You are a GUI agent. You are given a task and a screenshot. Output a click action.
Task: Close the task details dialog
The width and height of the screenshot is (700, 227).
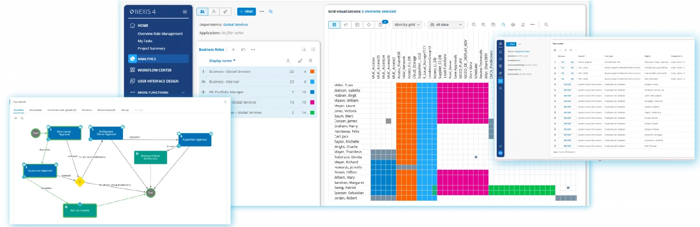pos(225,102)
